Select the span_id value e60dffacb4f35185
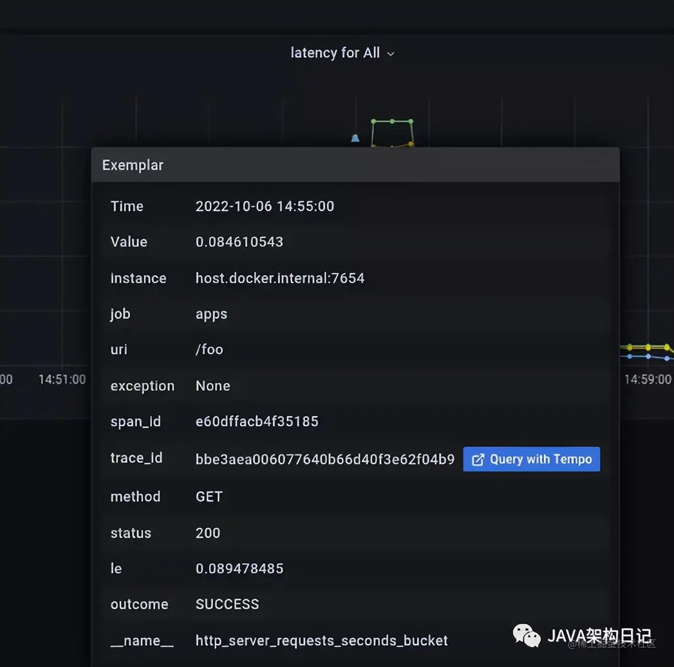The width and height of the screenshot is (674, 667). pyautogui.click(x=257, y=421)
